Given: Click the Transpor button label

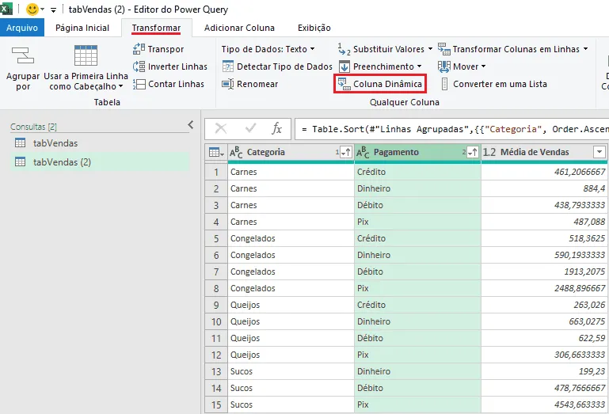Looking at the screenshot, I should pyautogui.click(x=166, y=49).
